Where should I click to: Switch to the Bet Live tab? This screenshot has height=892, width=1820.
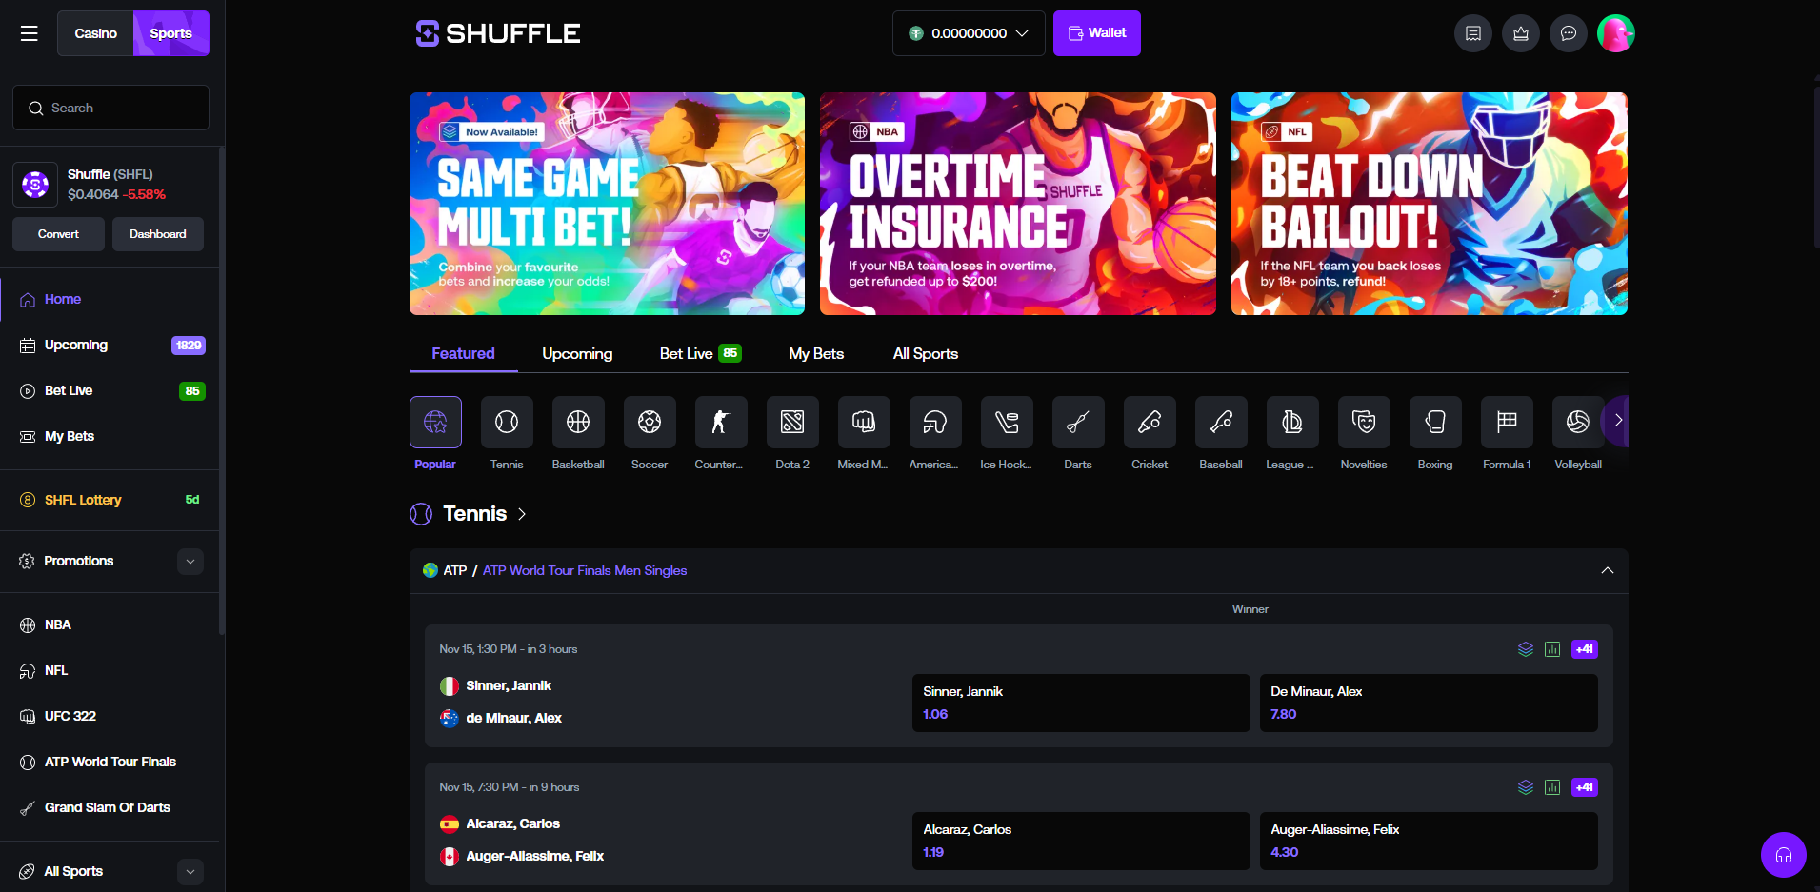(700, 353)
